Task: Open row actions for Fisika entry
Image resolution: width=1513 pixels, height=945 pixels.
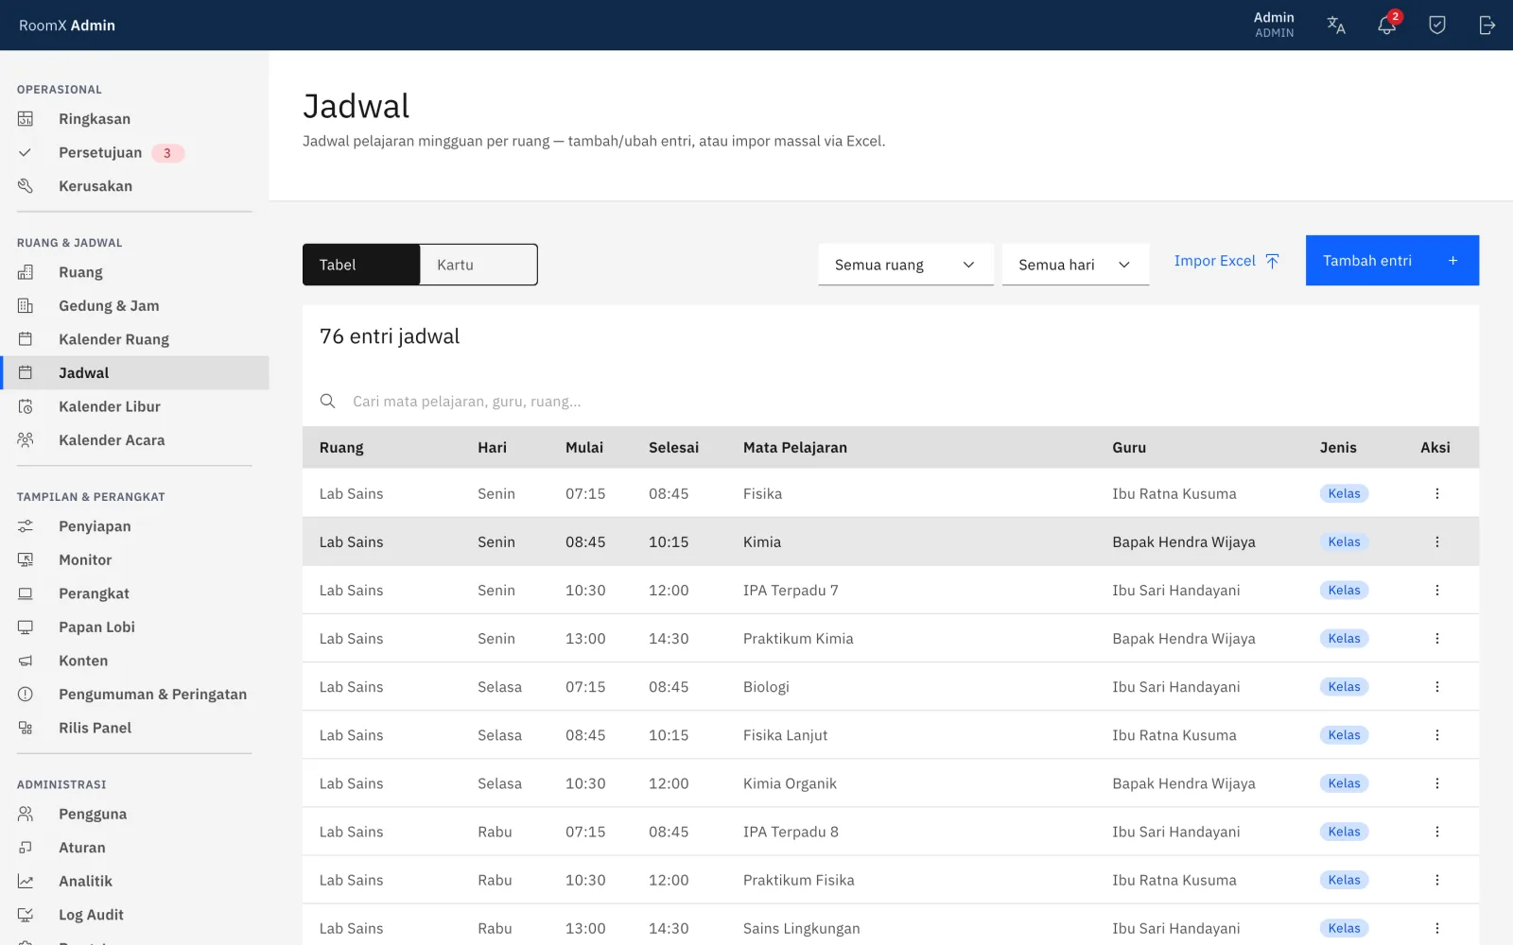Action: click(x=1436, y=493)
